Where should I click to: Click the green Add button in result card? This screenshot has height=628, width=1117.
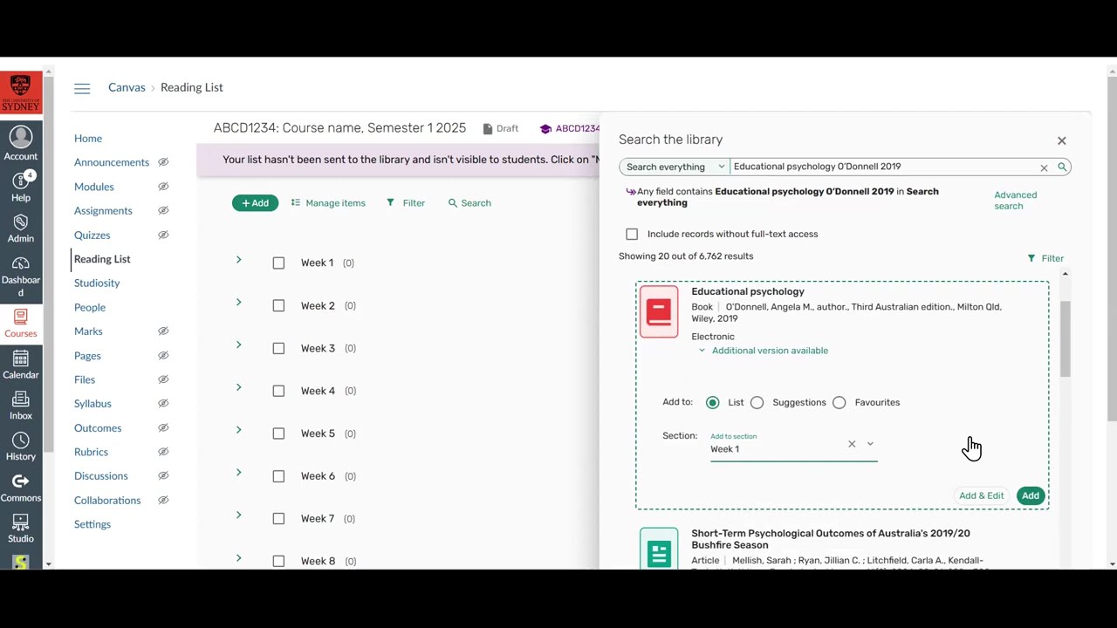(x=1031, y=495)
